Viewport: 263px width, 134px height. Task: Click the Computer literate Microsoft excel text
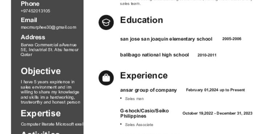click(52, 124)
